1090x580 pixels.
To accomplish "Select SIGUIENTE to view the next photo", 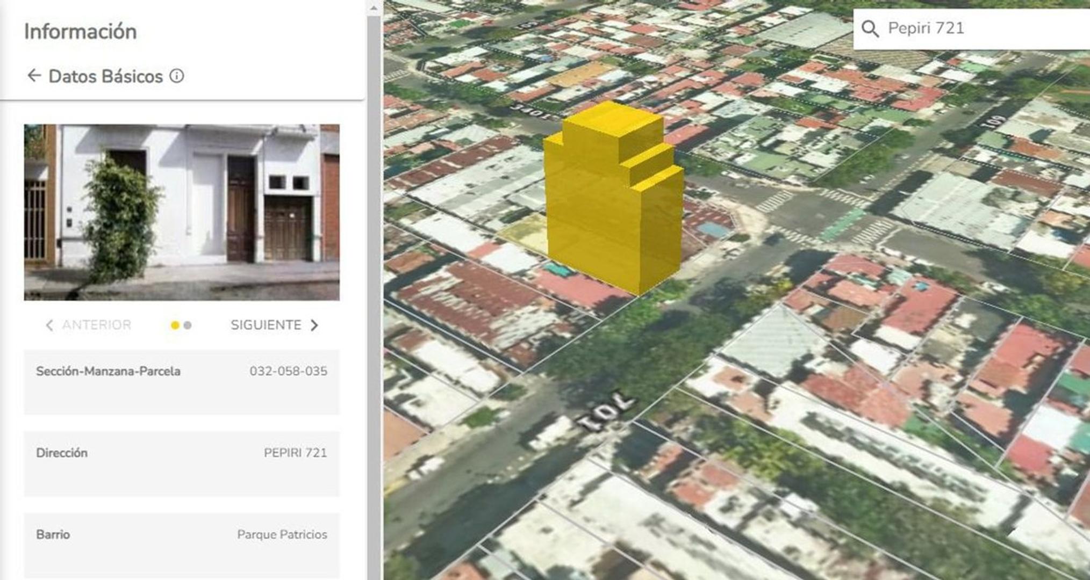I will pos(266,324).
